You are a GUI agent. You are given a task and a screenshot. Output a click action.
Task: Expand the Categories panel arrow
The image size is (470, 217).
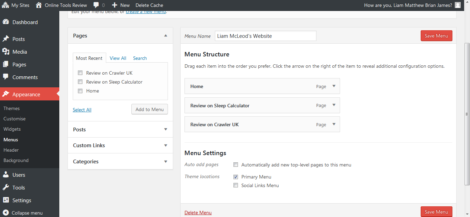(166, 162)
